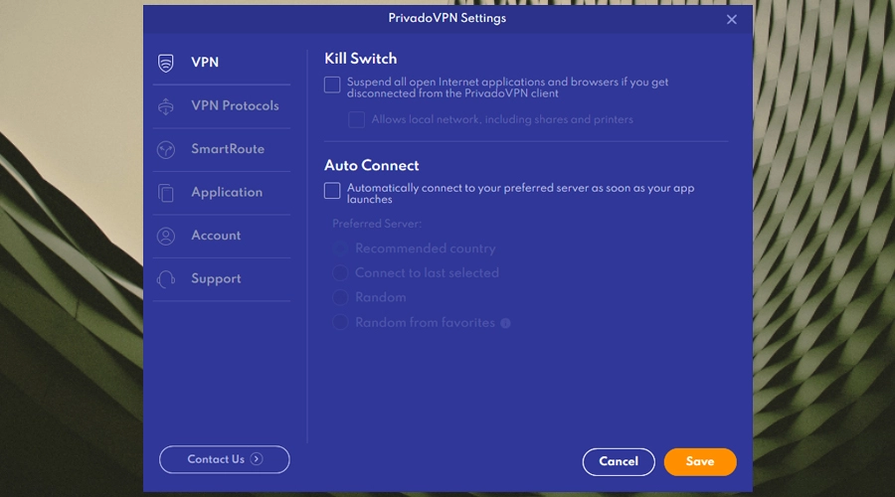Screen dimensions: 895x497
Task: Switch to the Support tab
Action: point(222,279)
